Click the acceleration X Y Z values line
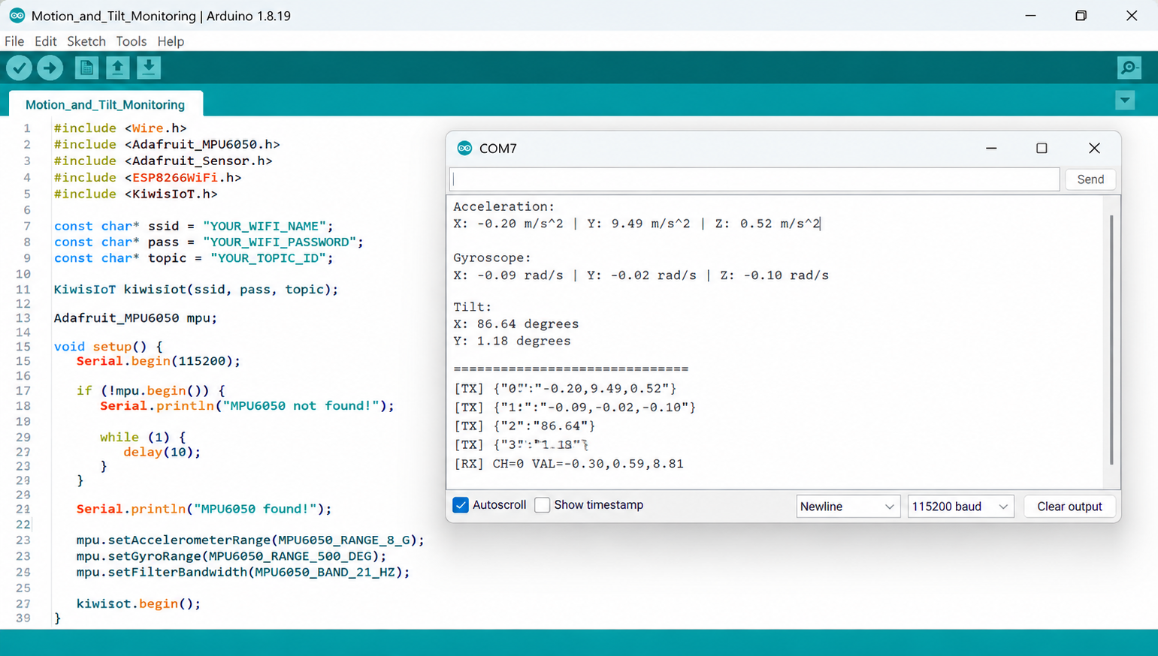 636,224
